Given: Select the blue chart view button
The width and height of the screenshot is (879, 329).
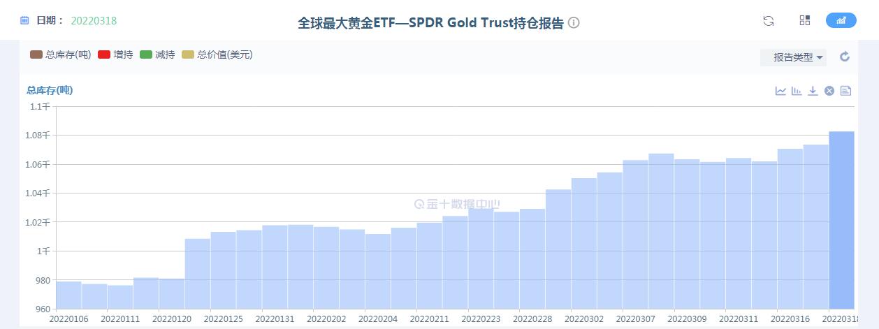Looking at the screenshot, I should click(841, 20).
